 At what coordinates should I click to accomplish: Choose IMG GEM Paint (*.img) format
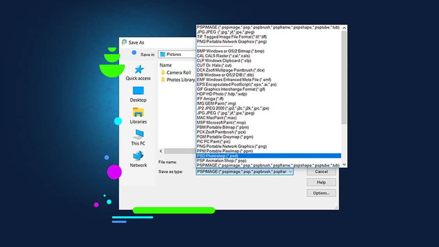268,103
